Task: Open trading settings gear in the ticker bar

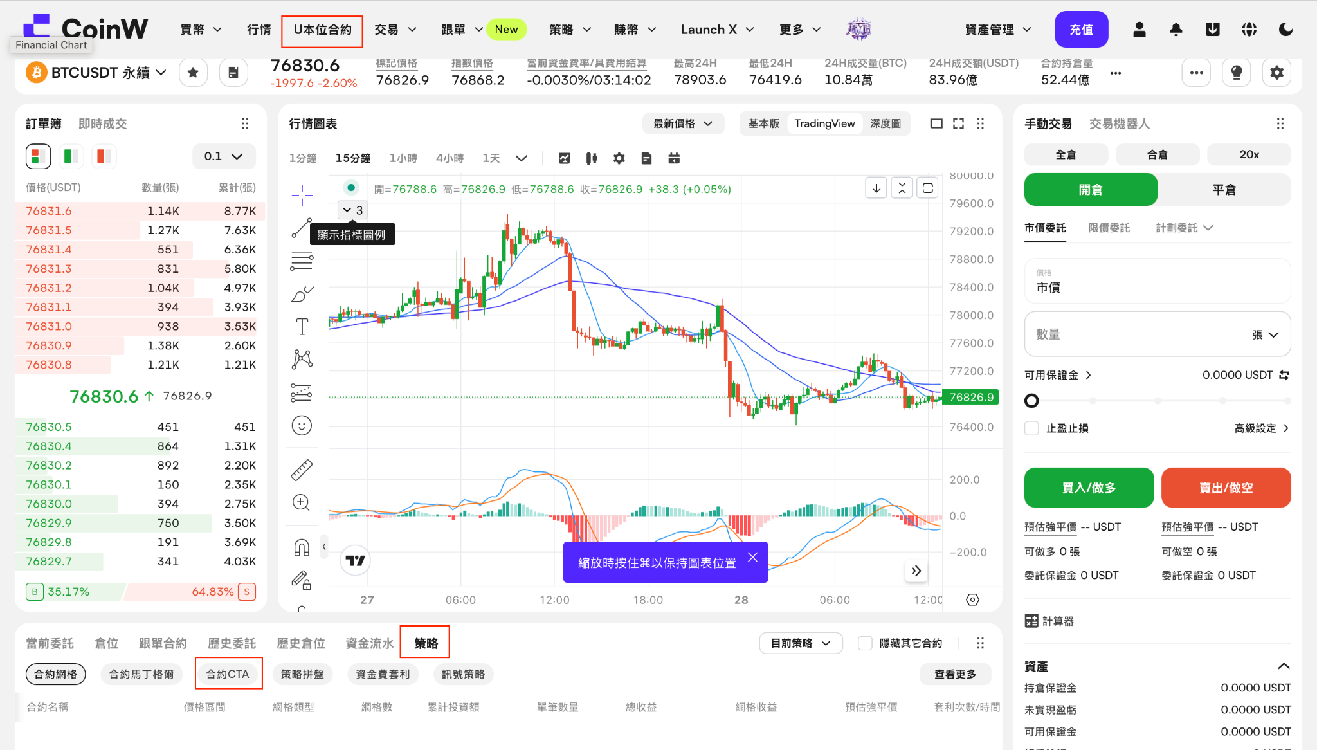Action: (1276, 73)
